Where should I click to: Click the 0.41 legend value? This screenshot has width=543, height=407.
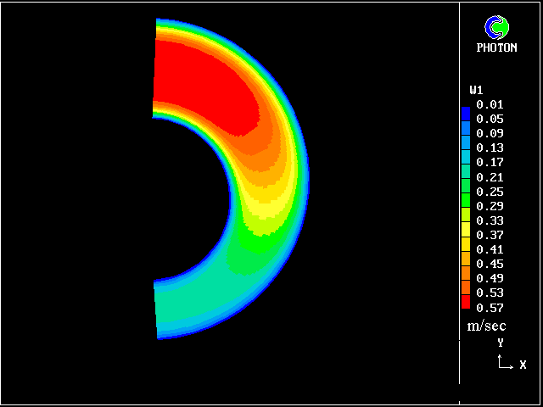click(x=490, y=249)
